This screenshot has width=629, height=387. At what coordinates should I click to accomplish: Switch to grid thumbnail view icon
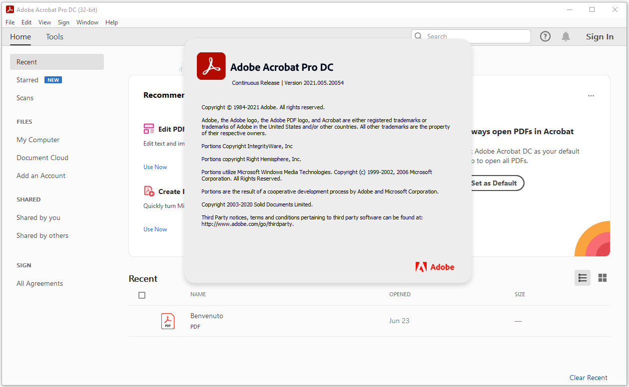click(x=603, y=278)
